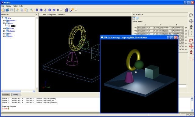The image size is (195, 117).
Task: Click the open database folder icon
Action: (x=7, y=10)
